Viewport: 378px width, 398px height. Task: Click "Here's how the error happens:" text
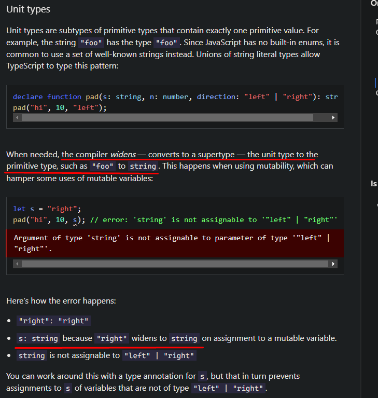(61, 301)
